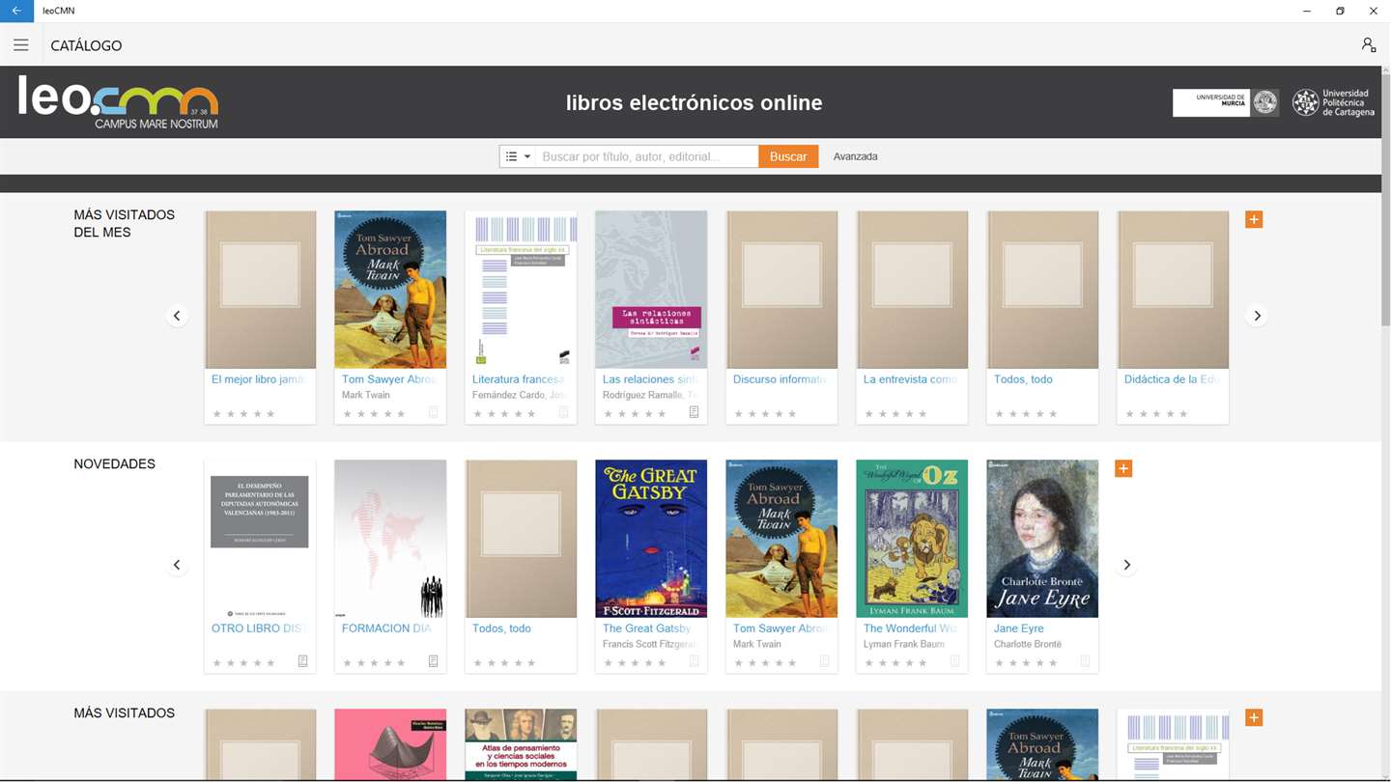Click the Universidad de Murcia logo
The height and width of the screenshot is (782, 1391).
pyautogui.click(x=1226, y=102)
